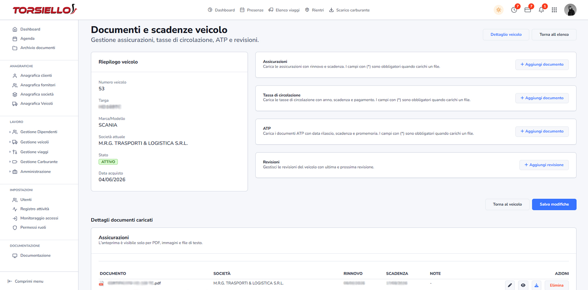
Task: Open the clock notifications icon in header
Action: [x=514, y=10]
